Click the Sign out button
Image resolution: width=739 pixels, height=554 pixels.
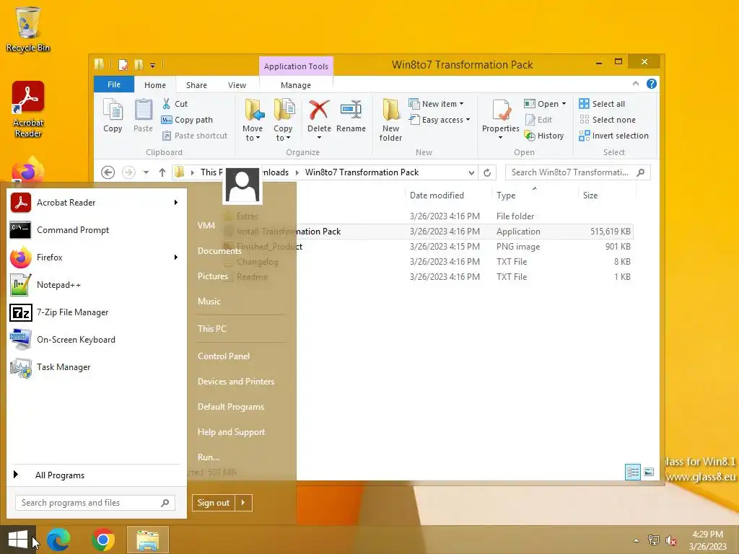click(214, 503)
